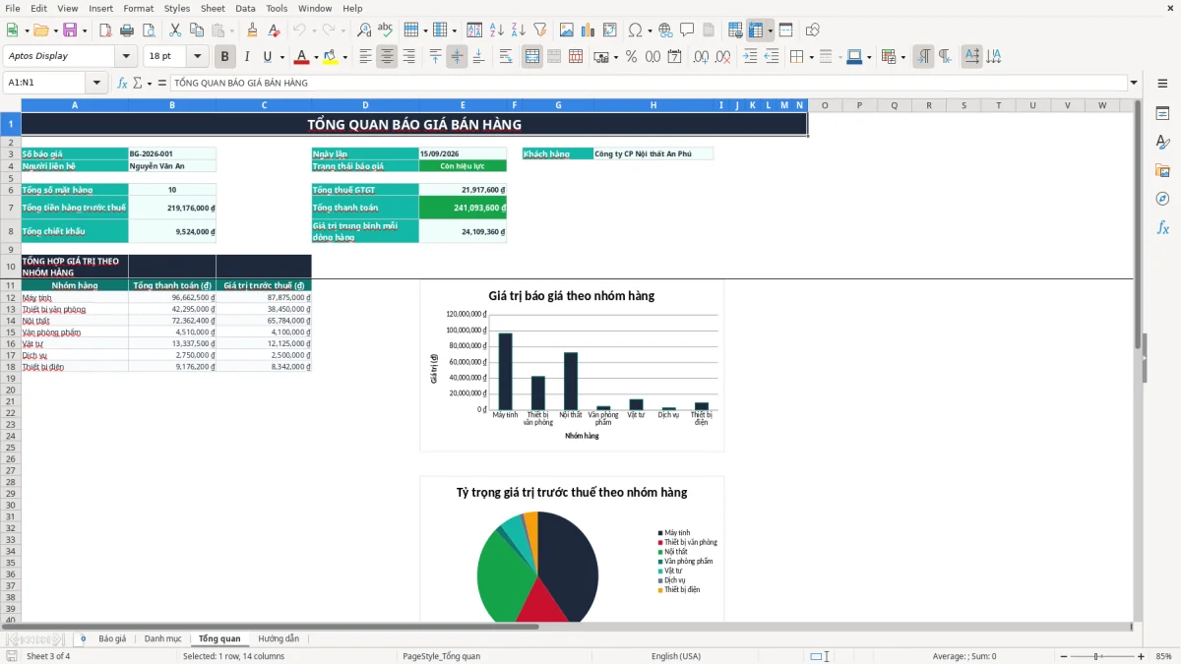Click the Clear Direct Formatting icon
1181x664 pixels.
(x=274, y=30)
